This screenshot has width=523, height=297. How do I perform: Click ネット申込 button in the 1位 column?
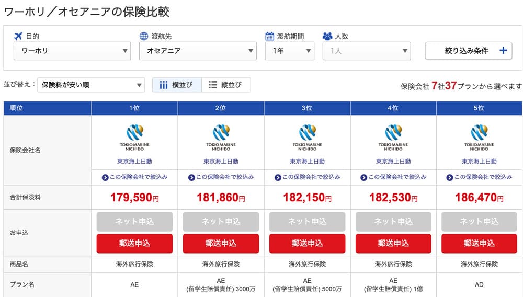coord(135,222)
